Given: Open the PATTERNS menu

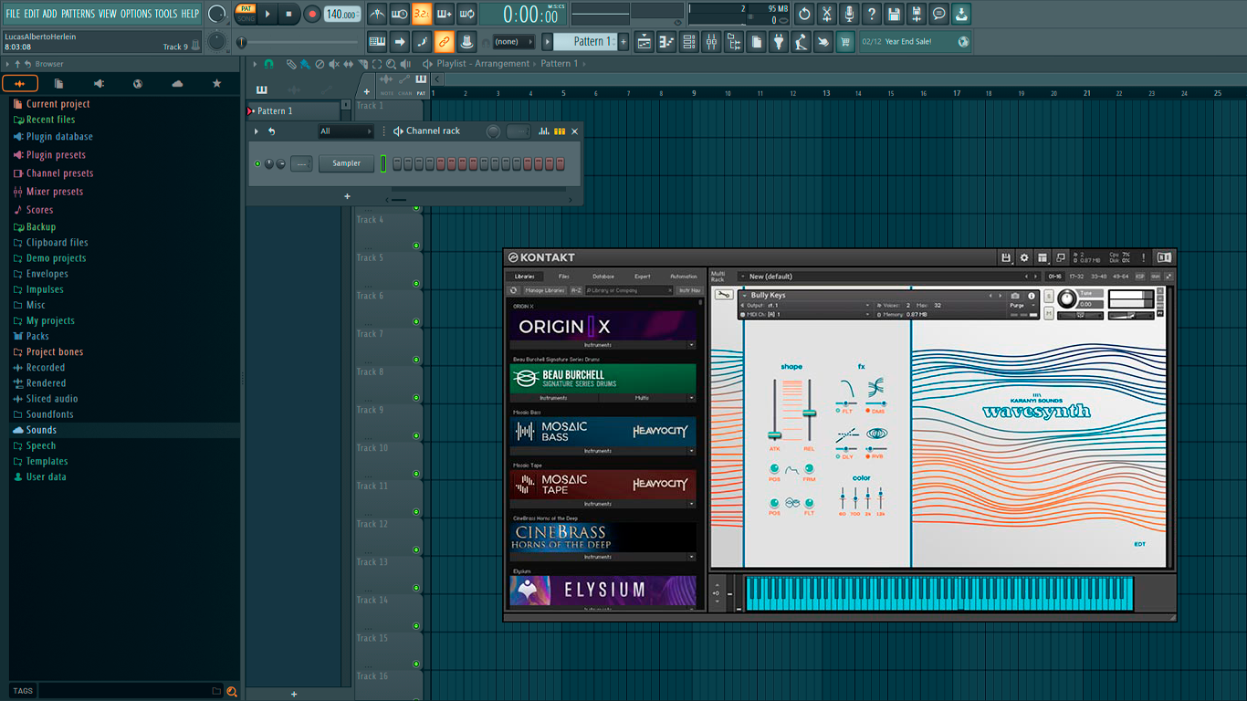Looking at the screenshot, I should click(x=78, y=14).
